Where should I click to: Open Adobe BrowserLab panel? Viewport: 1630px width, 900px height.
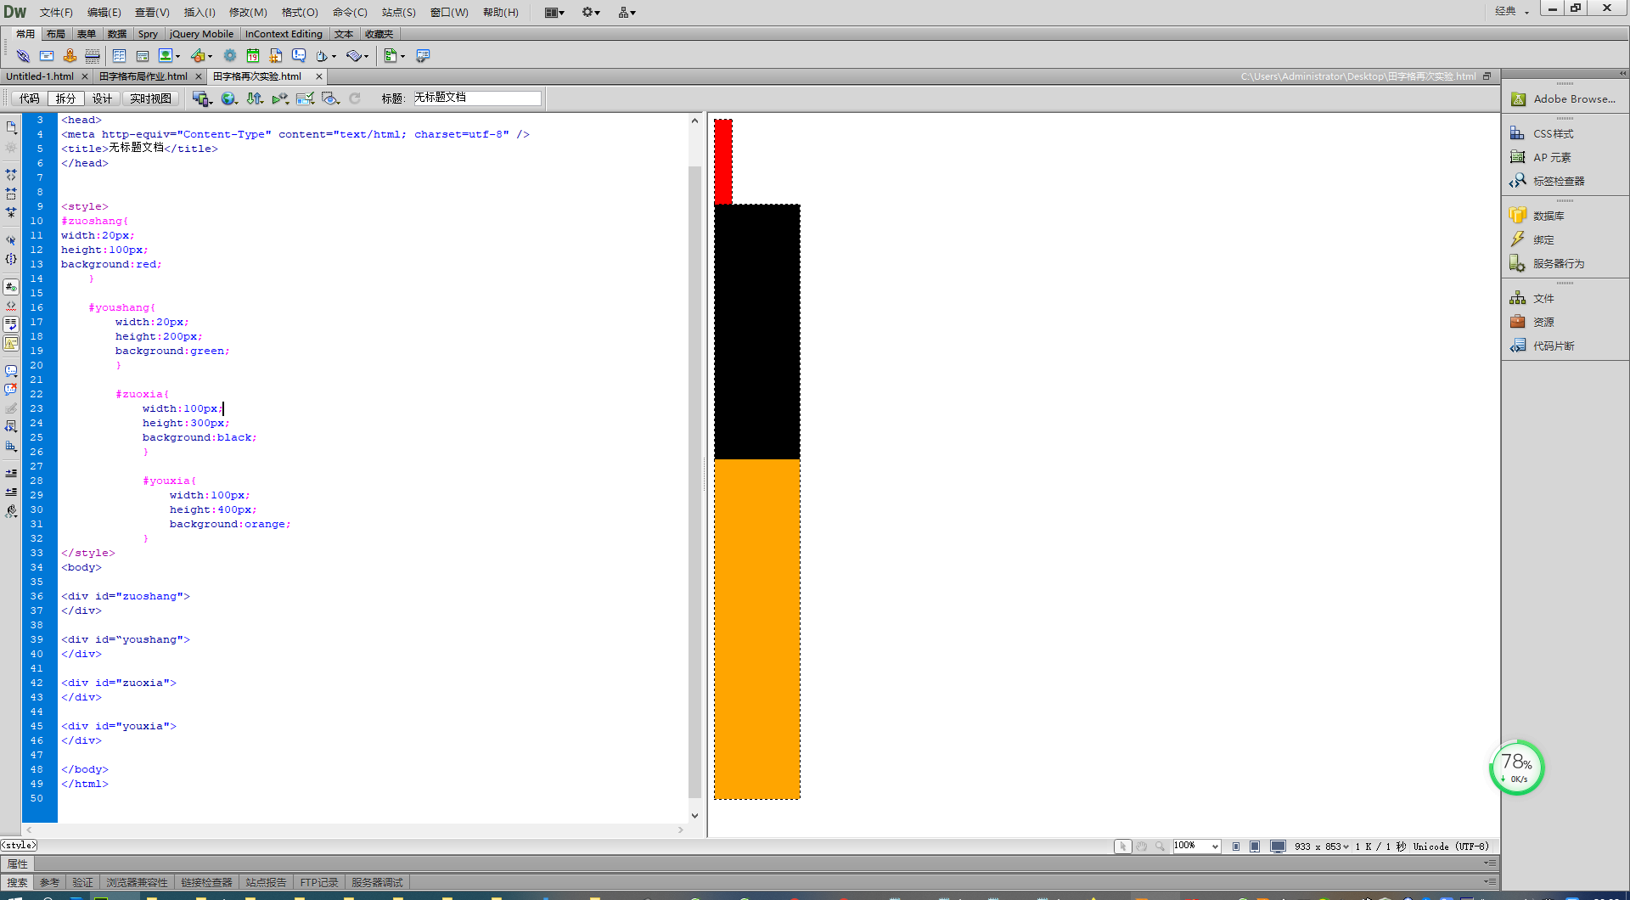tap(1573, 98)
